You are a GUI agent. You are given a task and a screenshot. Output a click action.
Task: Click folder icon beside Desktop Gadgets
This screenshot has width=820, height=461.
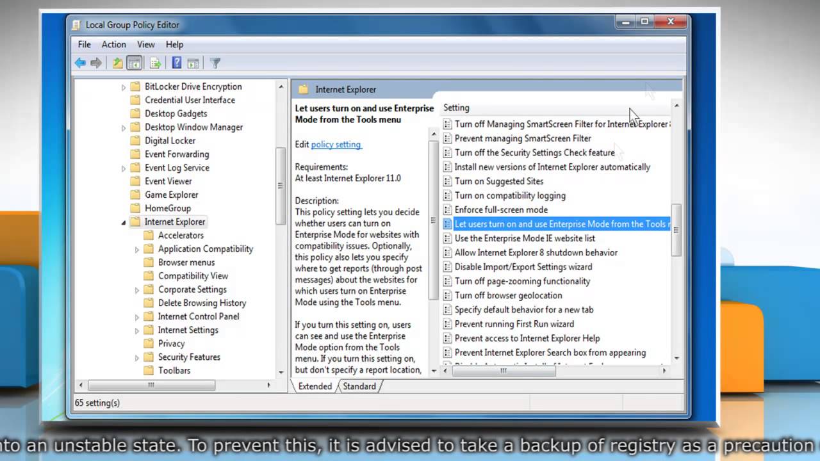(135, 113)
